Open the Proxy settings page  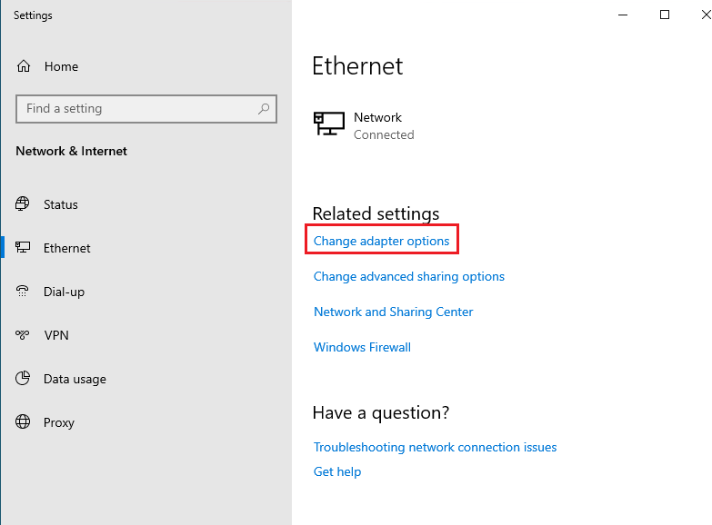tap(59, 422)
